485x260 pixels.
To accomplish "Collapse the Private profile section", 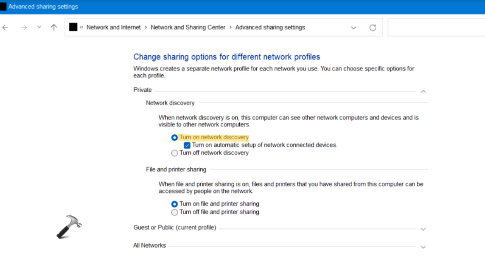I will (423, 91).
